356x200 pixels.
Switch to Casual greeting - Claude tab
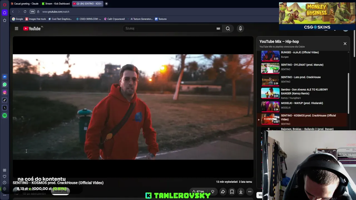click(x=24, y=4)
